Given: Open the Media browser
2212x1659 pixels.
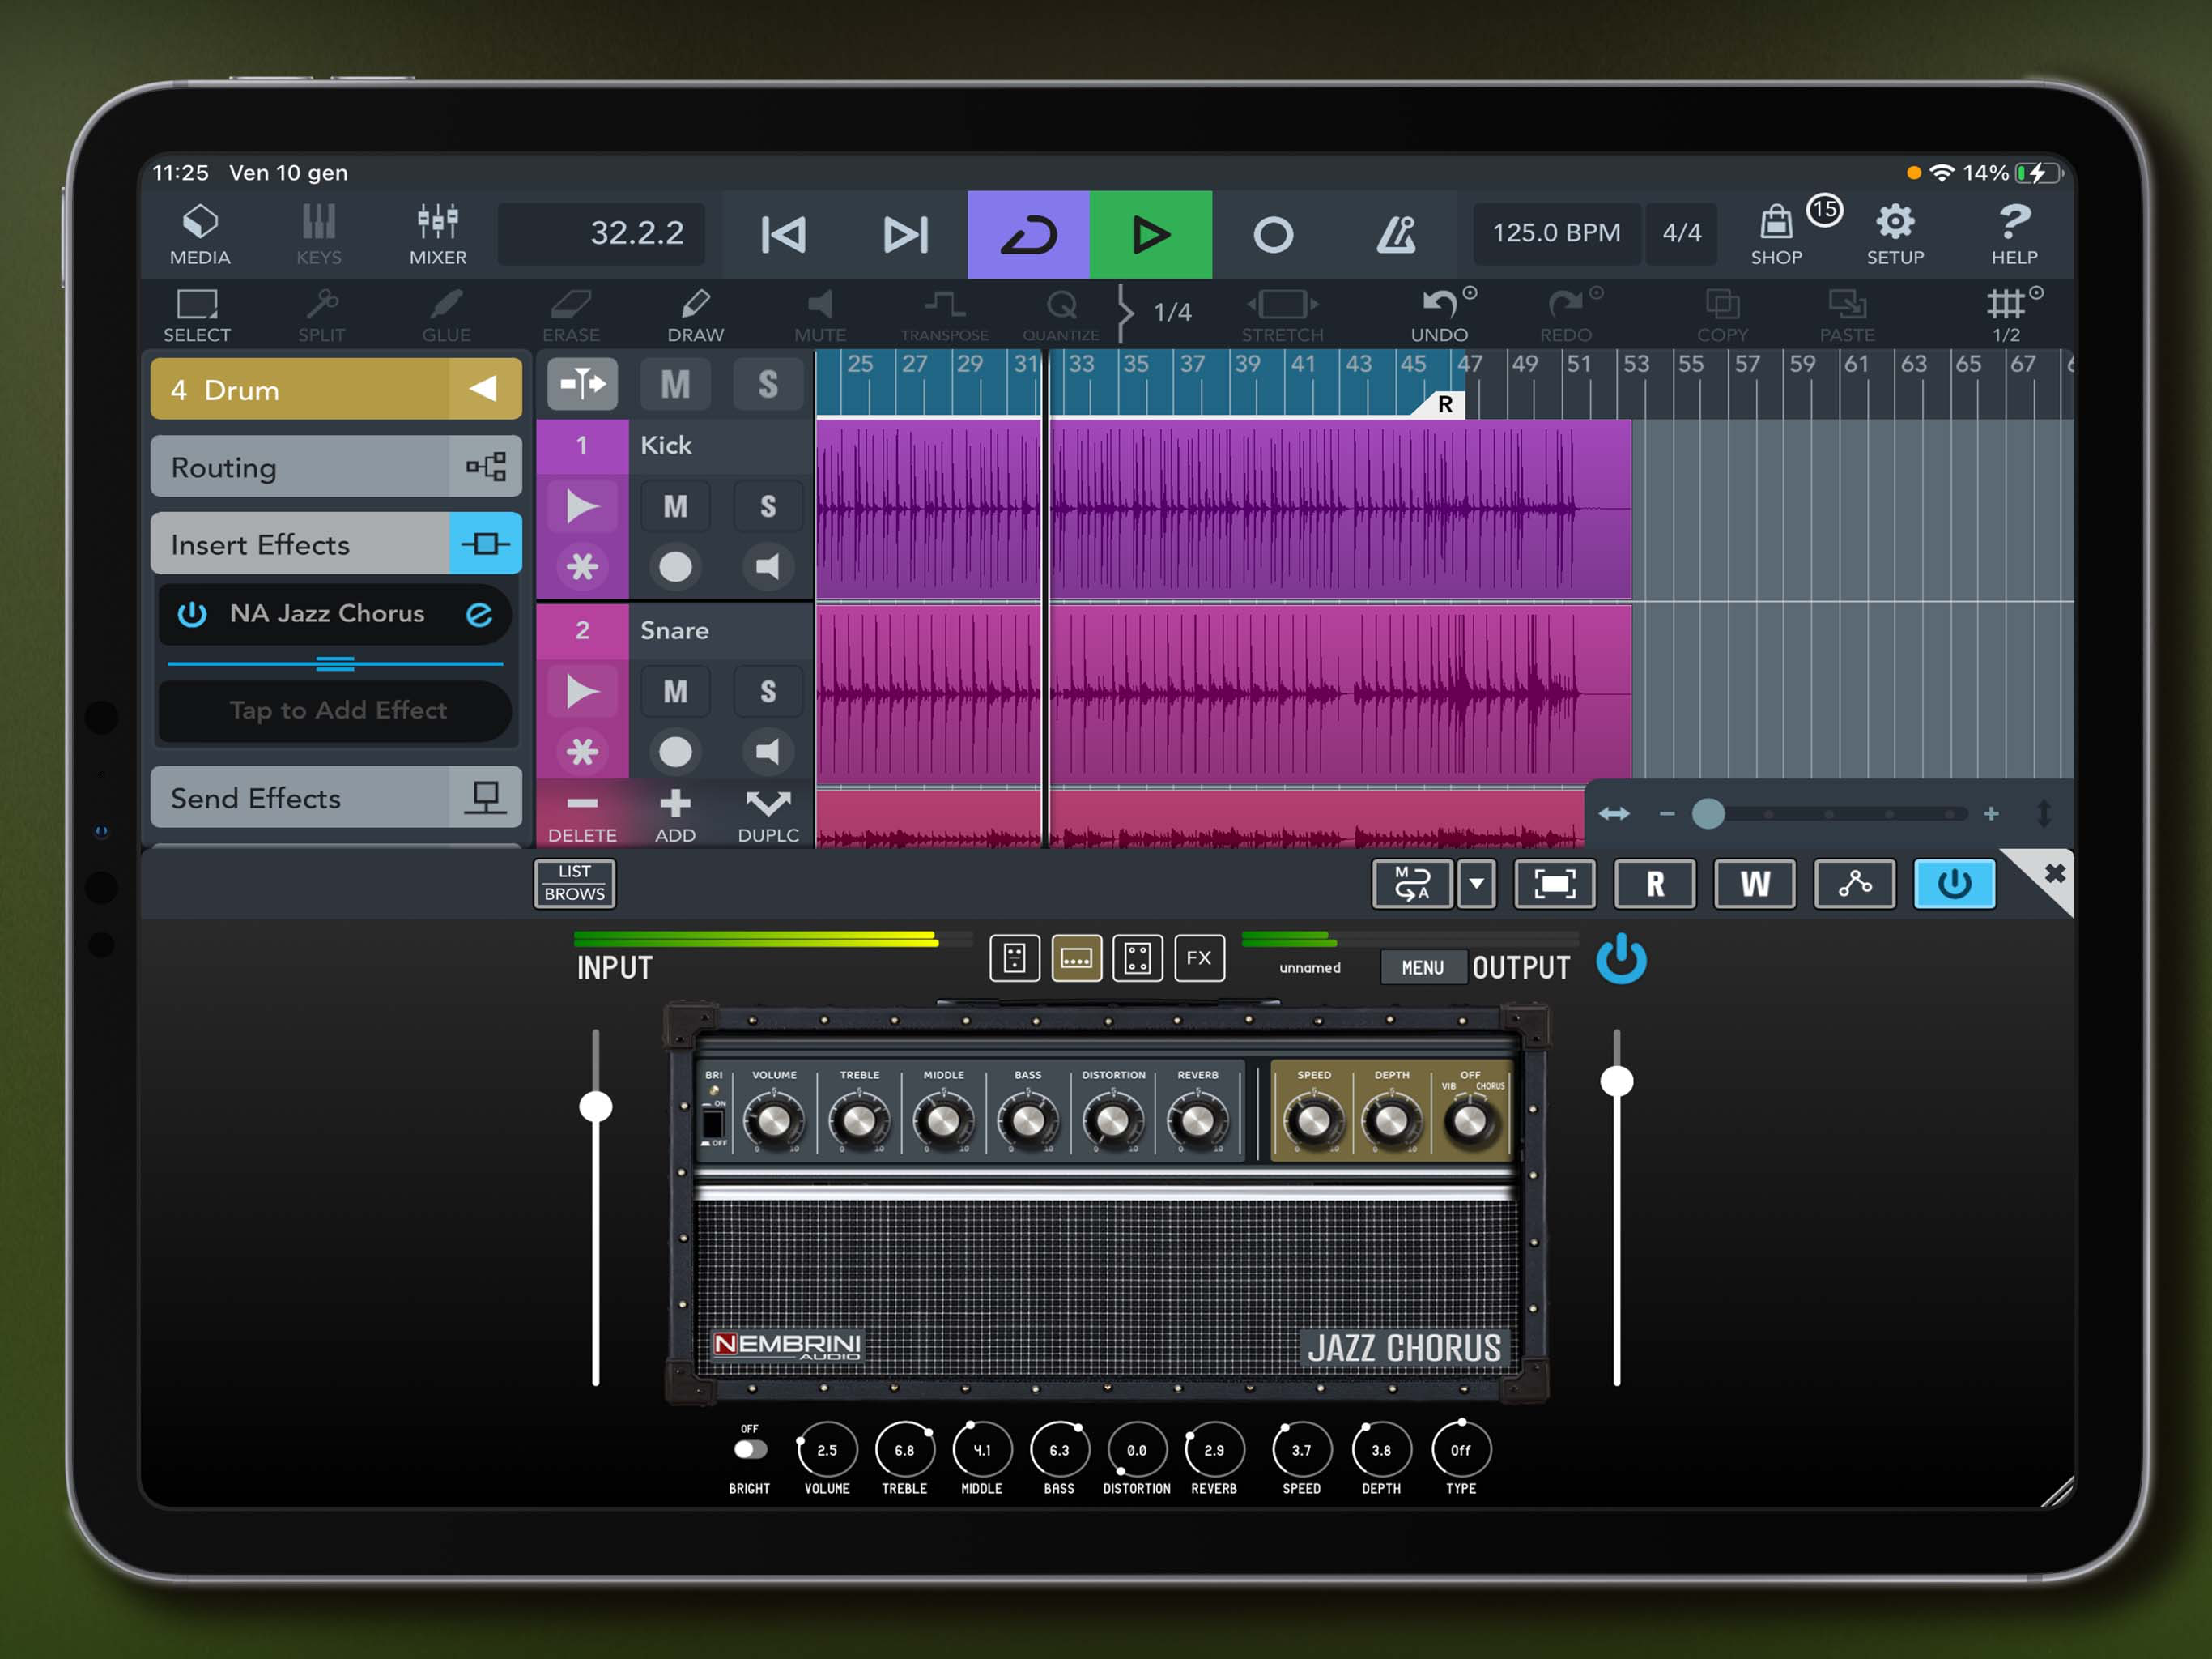Looking at the screenshot, I should pyautogui.click(x=200, y=235).
